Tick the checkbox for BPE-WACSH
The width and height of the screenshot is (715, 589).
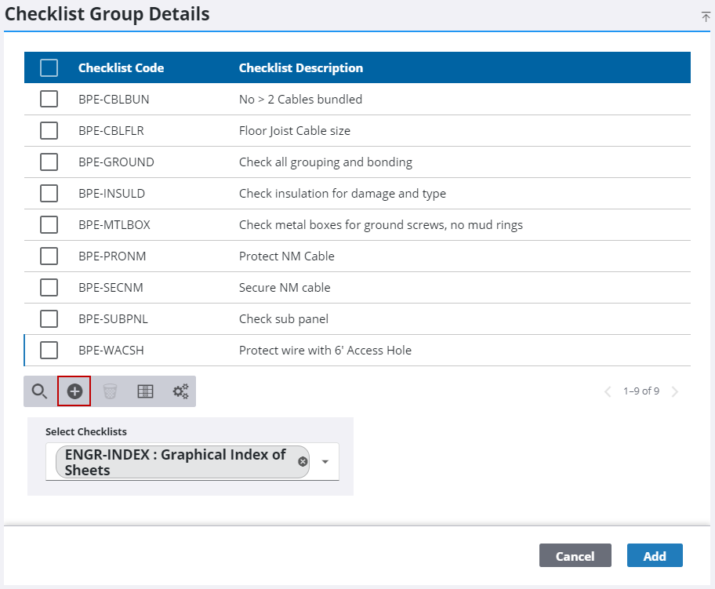(x=49, y=351)
